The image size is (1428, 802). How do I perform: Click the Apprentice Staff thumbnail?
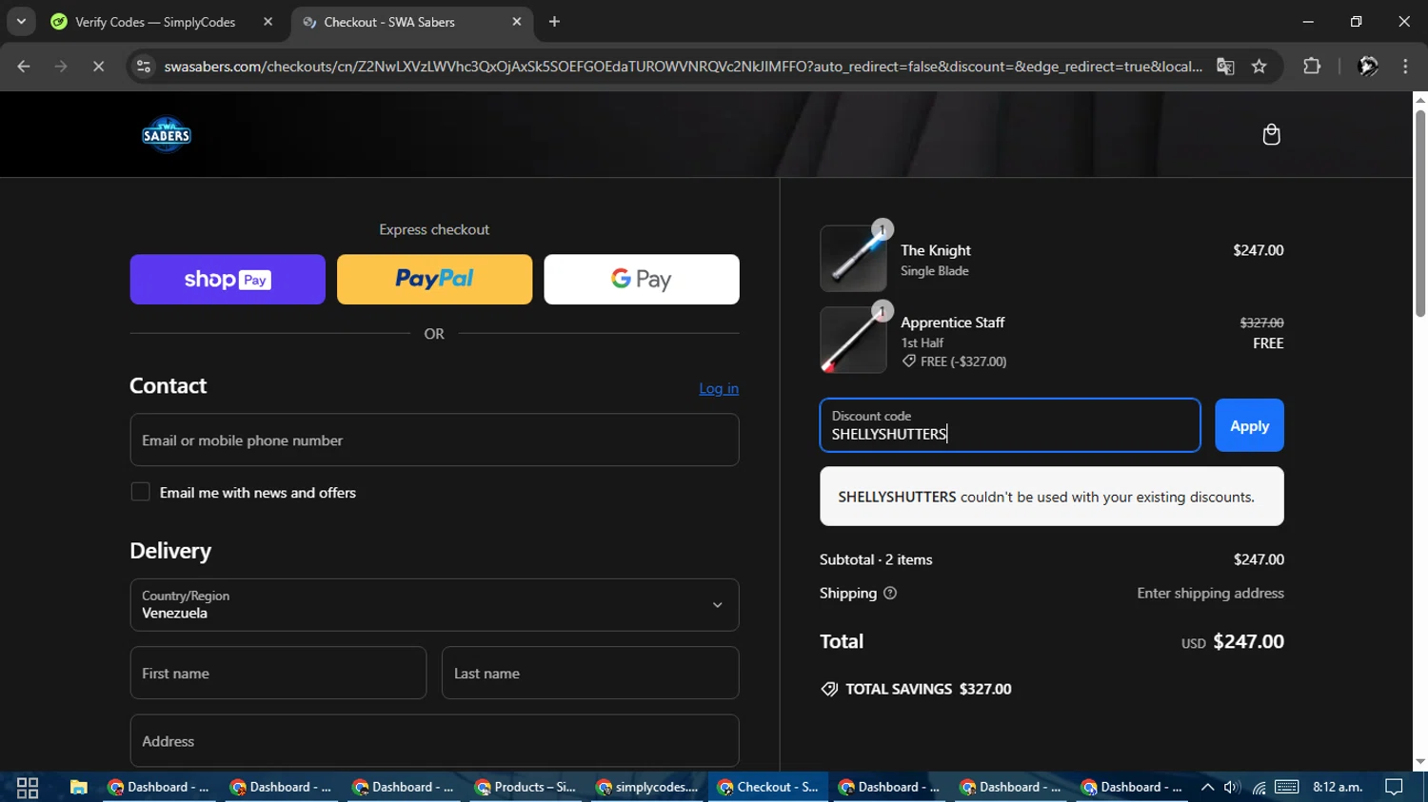pos(853,340)
